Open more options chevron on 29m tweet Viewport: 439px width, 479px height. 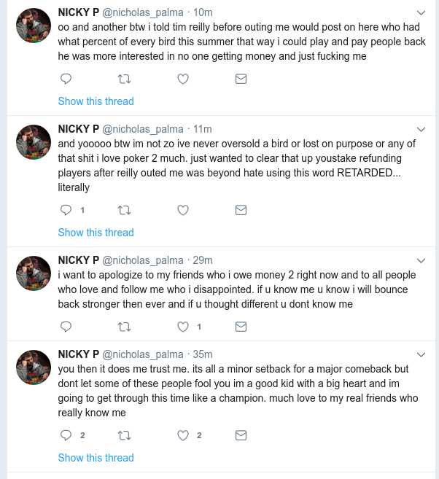coord(421,260)
